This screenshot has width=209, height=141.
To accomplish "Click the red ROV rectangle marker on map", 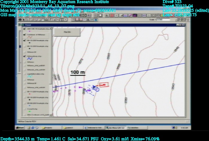I will click(x=103, y=85).
